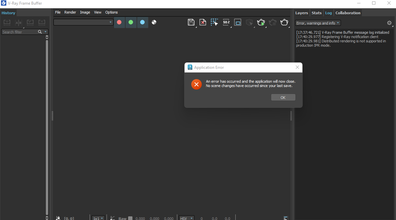Click the greyed-out stop rendering teapot

point(273,22)
